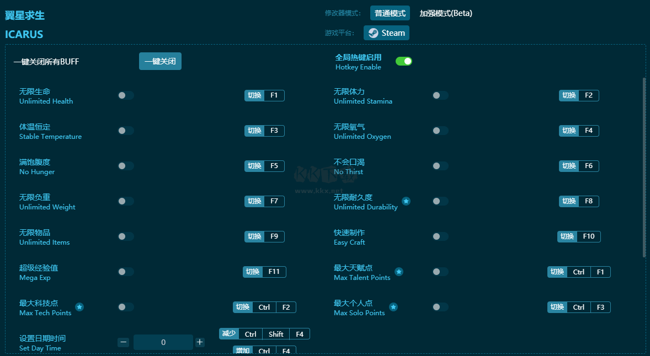Click the 修改器模式 label

pyautogui.click(x=343, y=13)
